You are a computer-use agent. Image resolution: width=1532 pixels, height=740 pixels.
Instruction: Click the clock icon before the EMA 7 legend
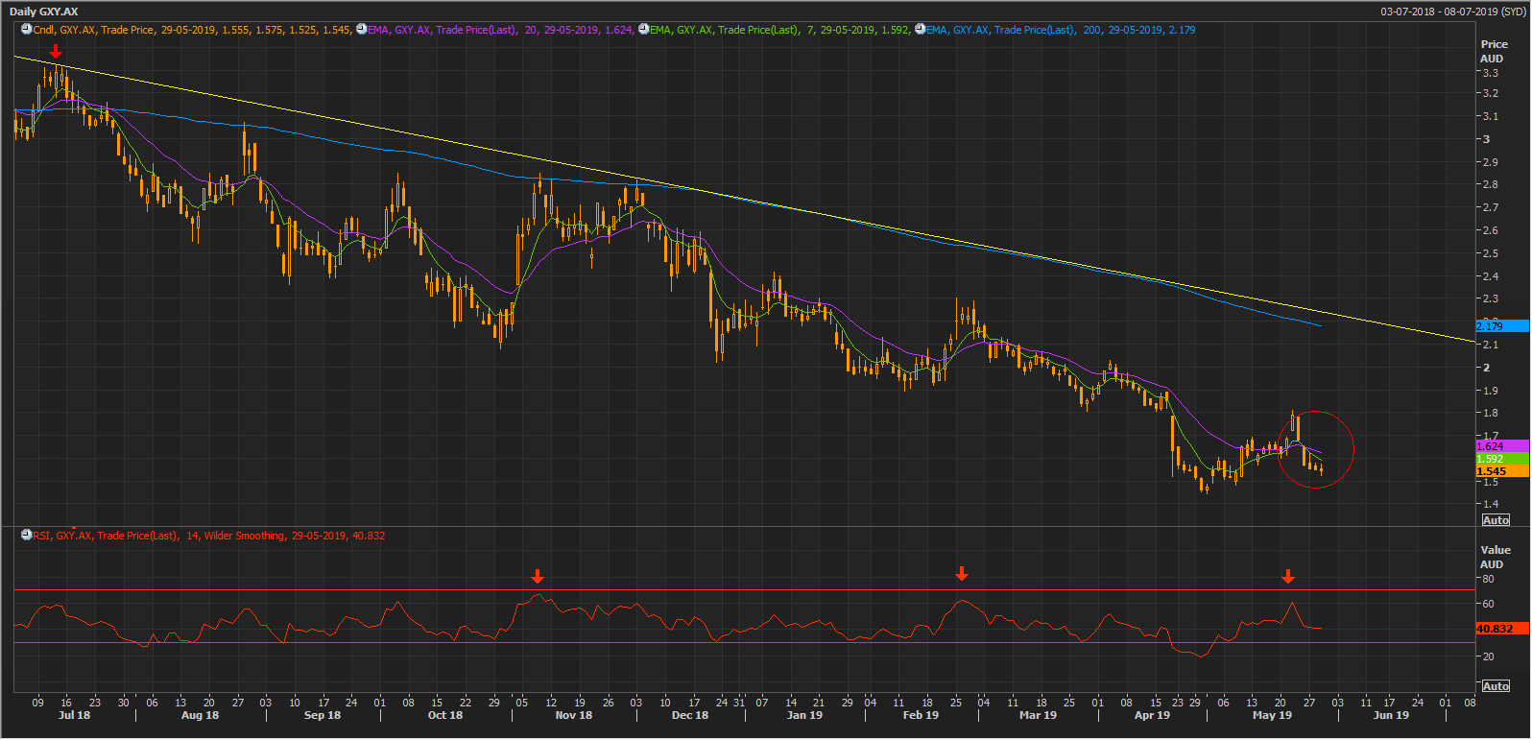(x=644, y=30)
